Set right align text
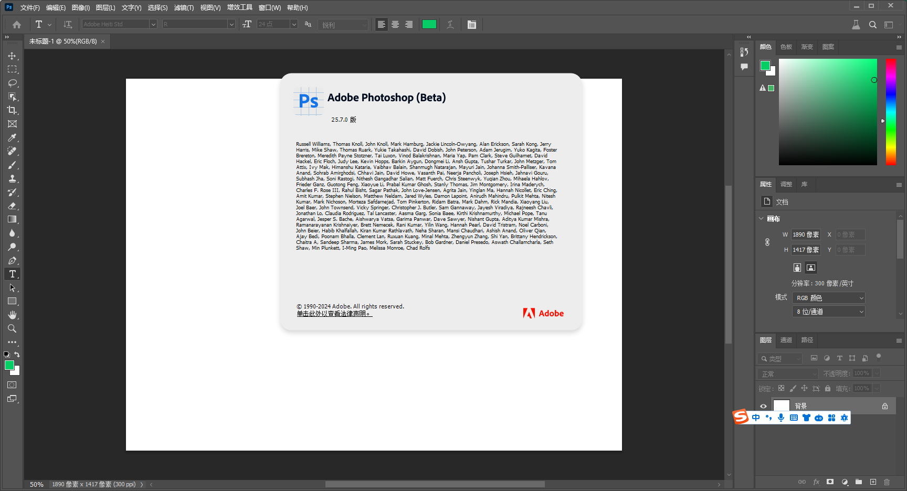 point(409,25)
